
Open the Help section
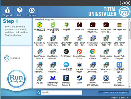(20, 12)
